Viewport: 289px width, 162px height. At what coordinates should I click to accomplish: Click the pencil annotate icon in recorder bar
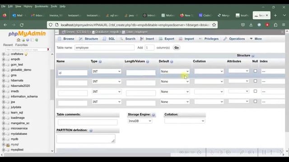(242, 152)
